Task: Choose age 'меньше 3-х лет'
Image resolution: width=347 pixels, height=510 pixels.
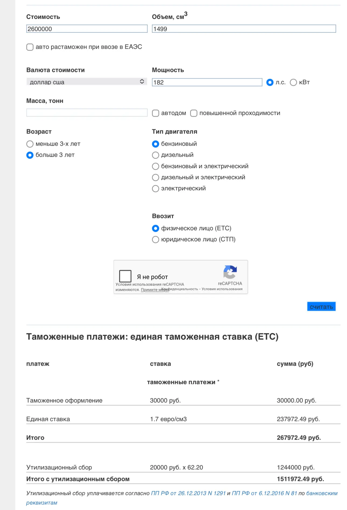Action: point(30,144)
